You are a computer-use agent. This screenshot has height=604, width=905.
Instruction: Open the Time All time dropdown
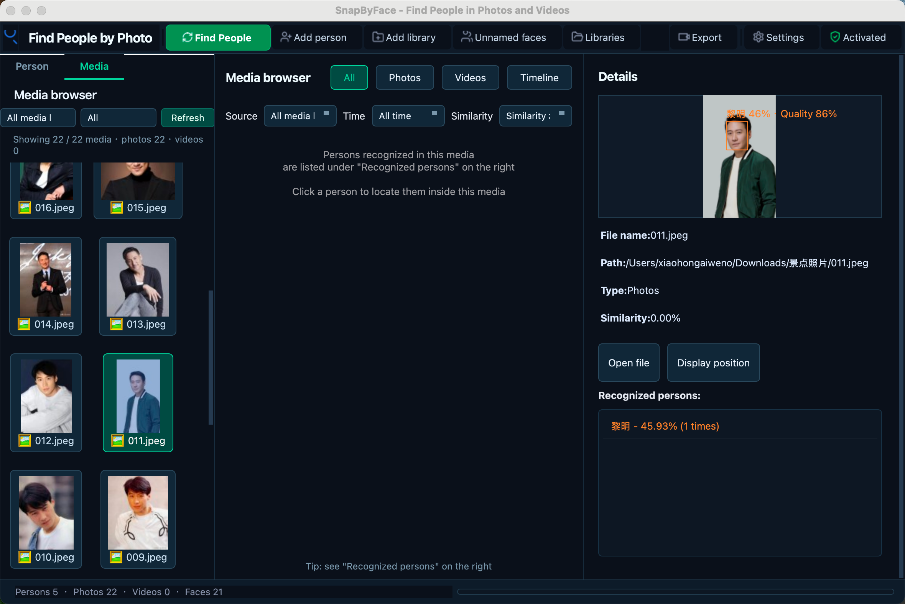[x=408, y=116]
